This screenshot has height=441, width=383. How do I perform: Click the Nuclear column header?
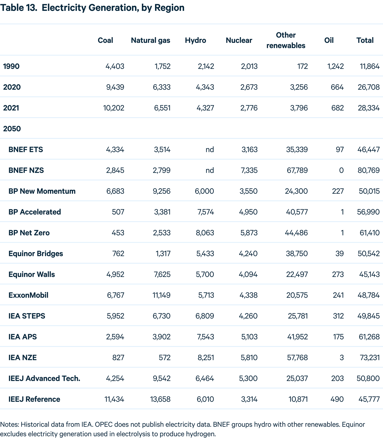pyautogui.click(x=239, y=40)
